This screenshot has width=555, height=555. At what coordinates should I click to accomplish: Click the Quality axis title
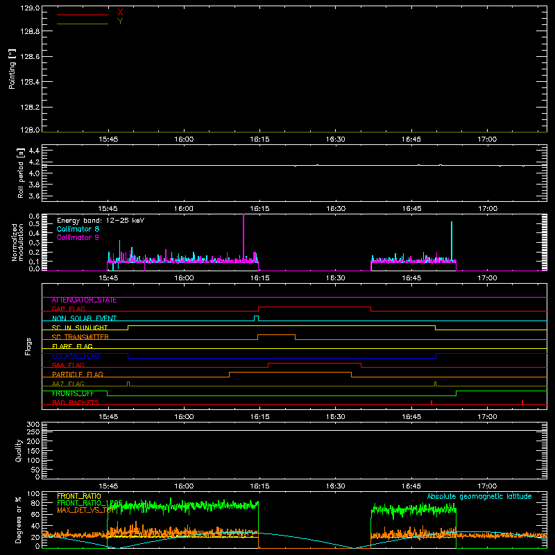coord(19,450)
